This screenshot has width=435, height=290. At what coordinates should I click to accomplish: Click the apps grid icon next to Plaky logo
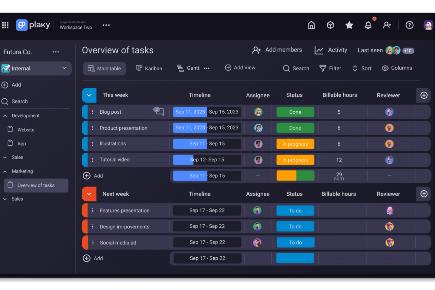(5, 25)
